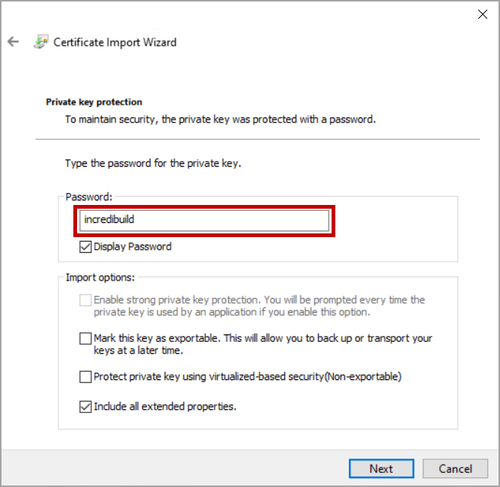Close the Certificate Import Wizard dialog
Viewport: 500px width, 487px height.
click(484, 13)
